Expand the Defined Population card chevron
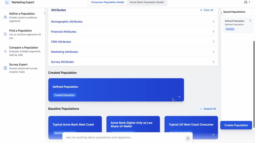Viewport: 255px width, 143px height. 179,97
